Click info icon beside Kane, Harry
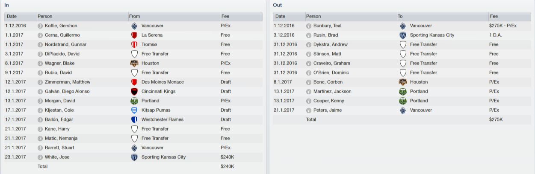Screen dimensions: 535x174 coord(40,129)
